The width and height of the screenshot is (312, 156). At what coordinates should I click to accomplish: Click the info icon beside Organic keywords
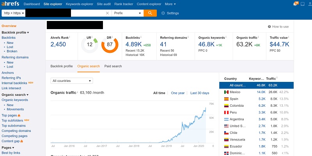tap(226, 37)
